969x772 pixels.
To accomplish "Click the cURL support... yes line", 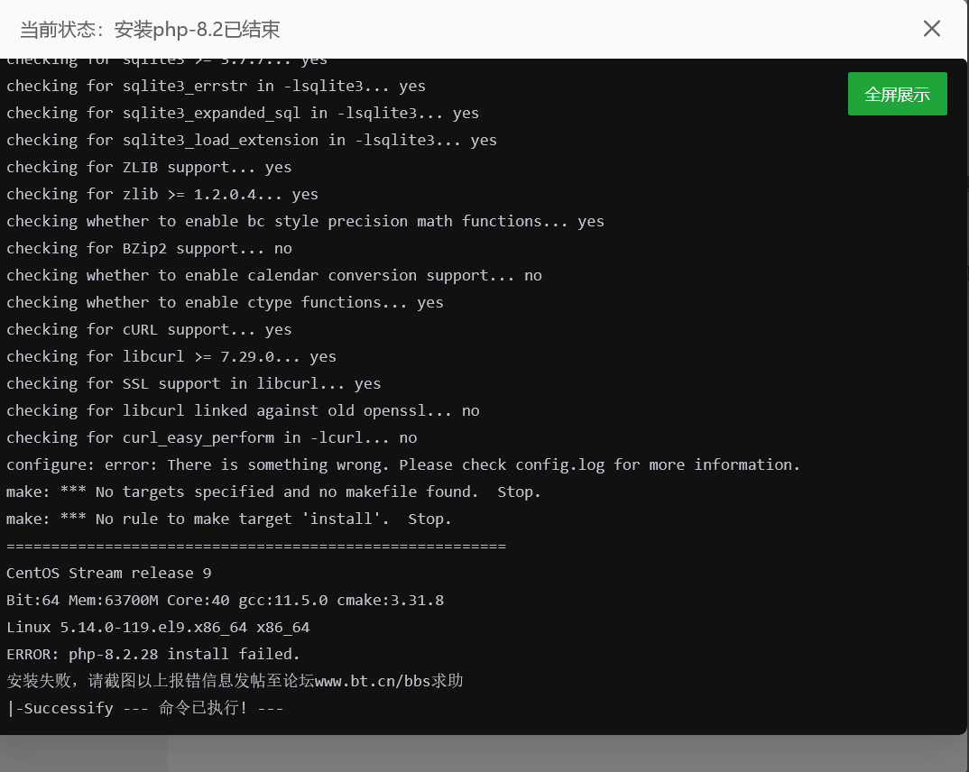I will pos(149,329).
